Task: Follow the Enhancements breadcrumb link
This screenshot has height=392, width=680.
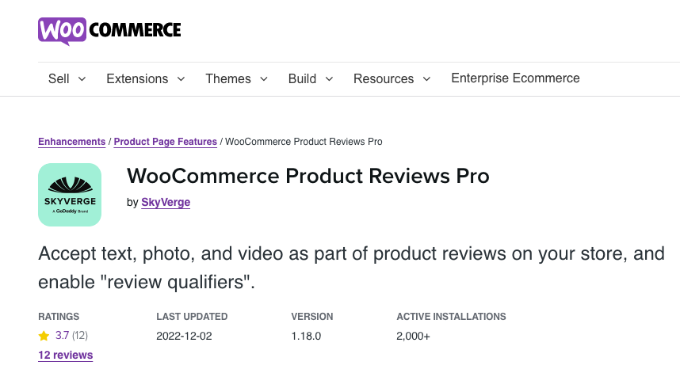Action: 71,142
